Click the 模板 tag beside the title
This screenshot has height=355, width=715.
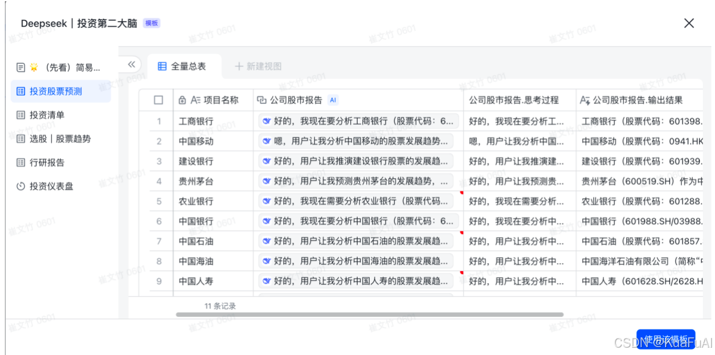pyautogui.click(x=152, y=23)
